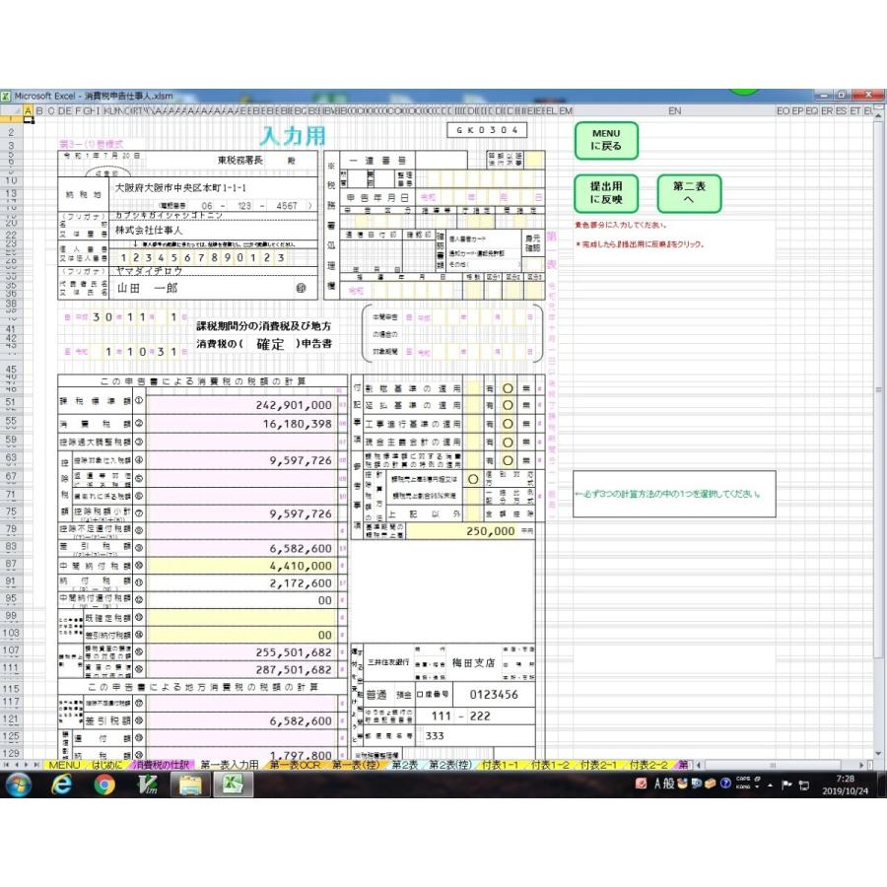Screen dimensions: 887x887
Task: Click the Excel taskbar icon
Action: [235, 785]
